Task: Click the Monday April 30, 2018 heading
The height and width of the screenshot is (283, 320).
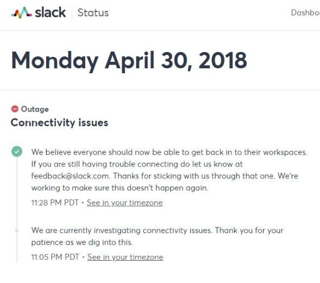Action: pyautogui.click(x=129, y=60)
